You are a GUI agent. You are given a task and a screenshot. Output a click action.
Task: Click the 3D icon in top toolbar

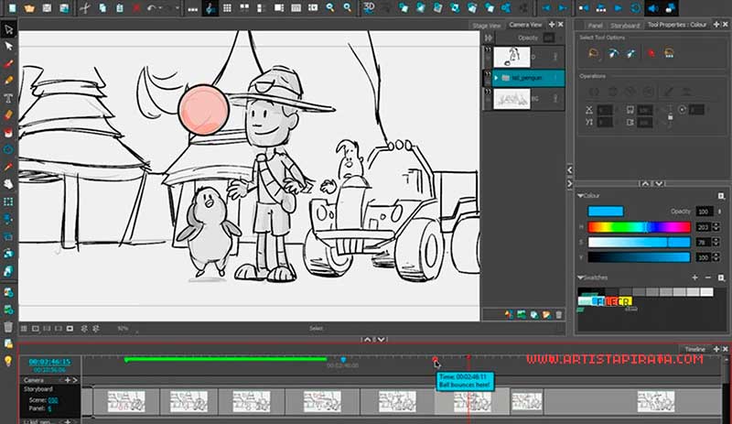(369, 7)
